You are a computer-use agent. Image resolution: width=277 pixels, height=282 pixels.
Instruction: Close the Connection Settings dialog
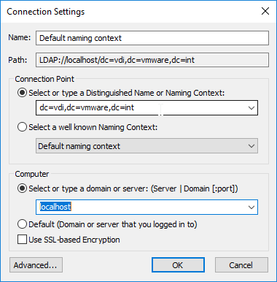point(265,11)
